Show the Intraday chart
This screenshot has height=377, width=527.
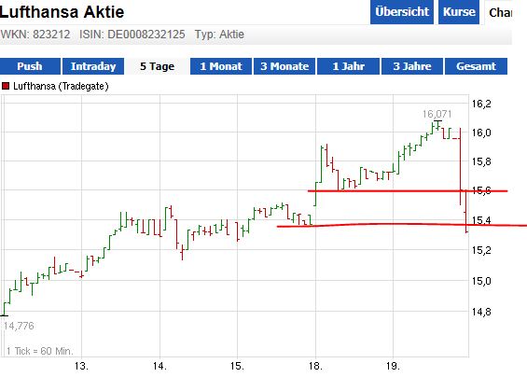pos(93,66)
